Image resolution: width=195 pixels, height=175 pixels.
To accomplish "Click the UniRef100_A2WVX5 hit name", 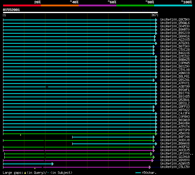I will pos(175,164).
